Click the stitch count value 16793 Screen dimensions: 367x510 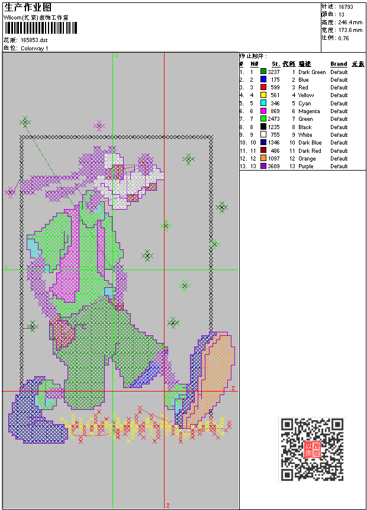346,7
